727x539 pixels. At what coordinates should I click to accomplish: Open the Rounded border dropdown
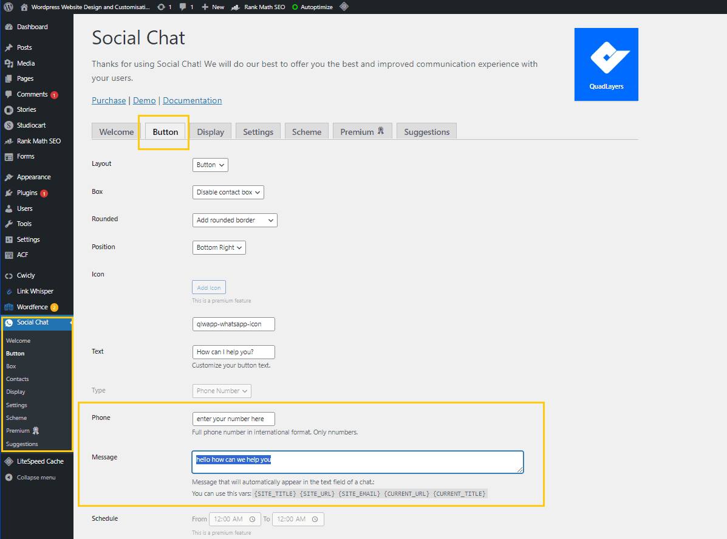(234, 220)
